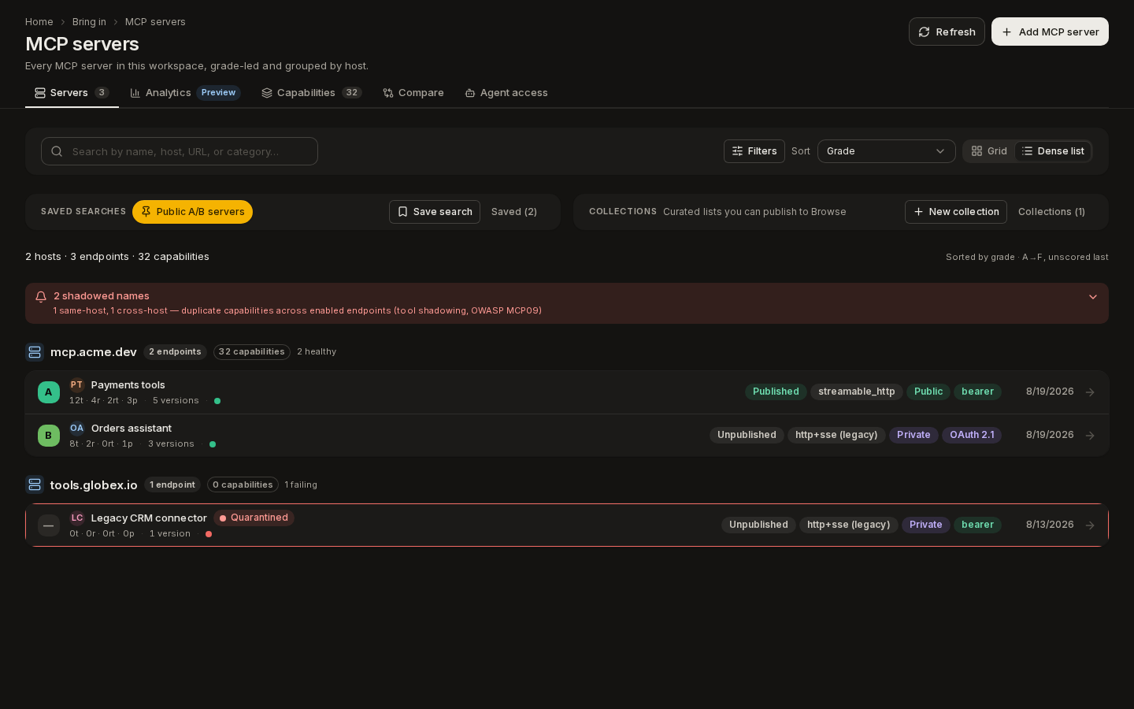Screen dimensions: 1134x709
Task: Open the Agent access tab
Action: point(506,93)
